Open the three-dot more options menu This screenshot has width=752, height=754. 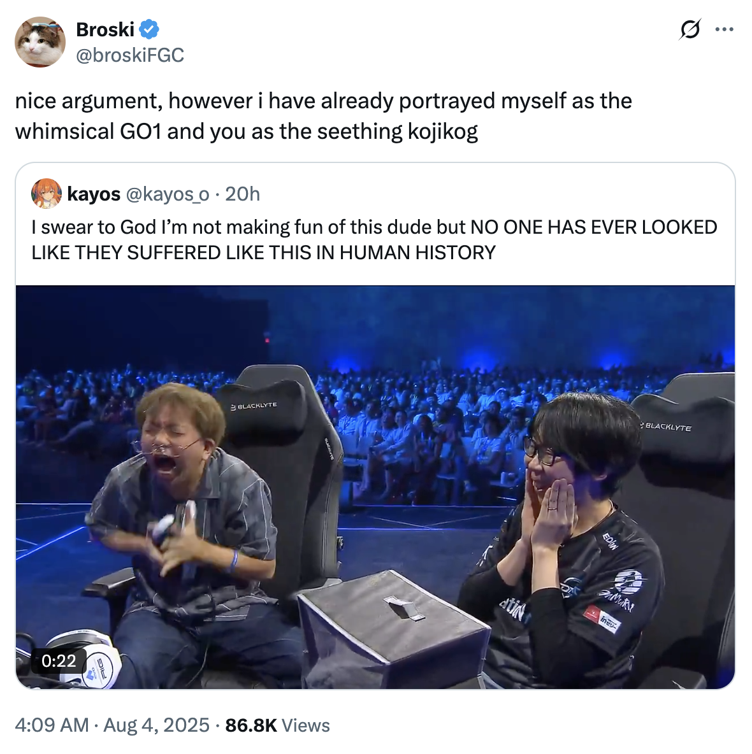[724, 29]
